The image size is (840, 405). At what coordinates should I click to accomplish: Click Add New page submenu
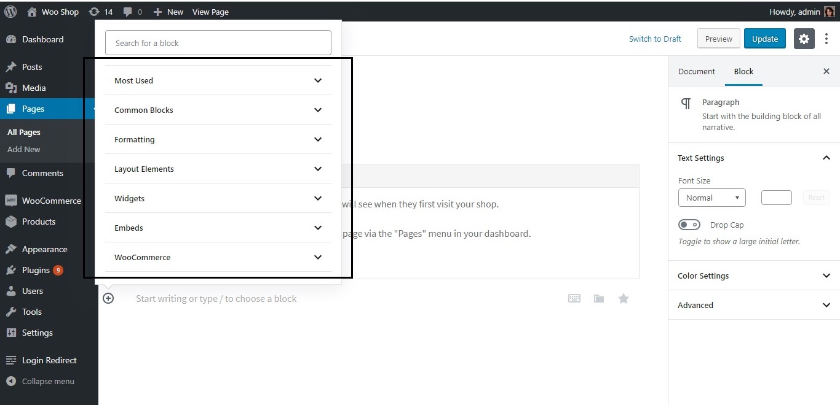[x=24, y=149]
